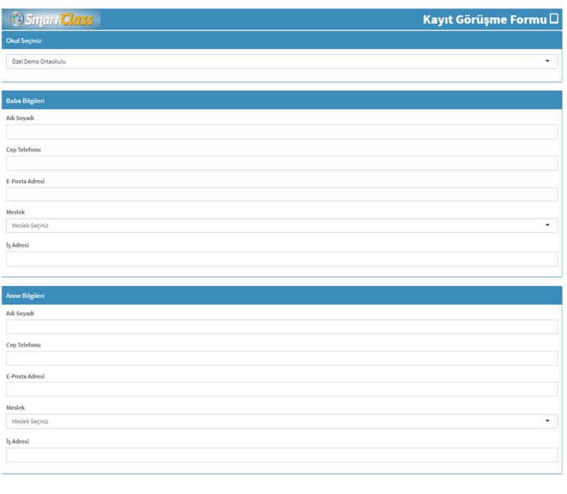
Task: Focus the İş Adresi field in Baba Bilgileri
Action: pyautogui.click(x=282, y=259)
